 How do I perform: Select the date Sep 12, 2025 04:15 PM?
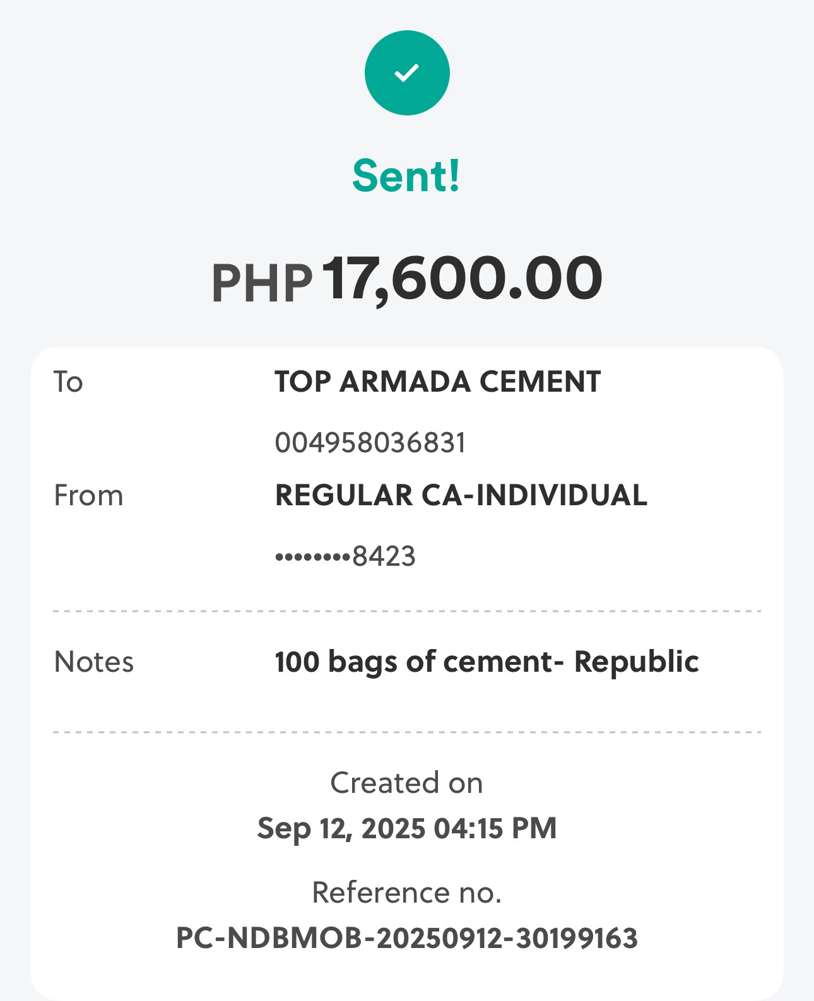click(x=407, y=828)
